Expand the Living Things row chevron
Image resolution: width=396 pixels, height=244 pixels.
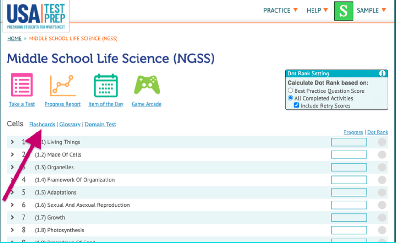pyautogui.click(x=12, y=142)
